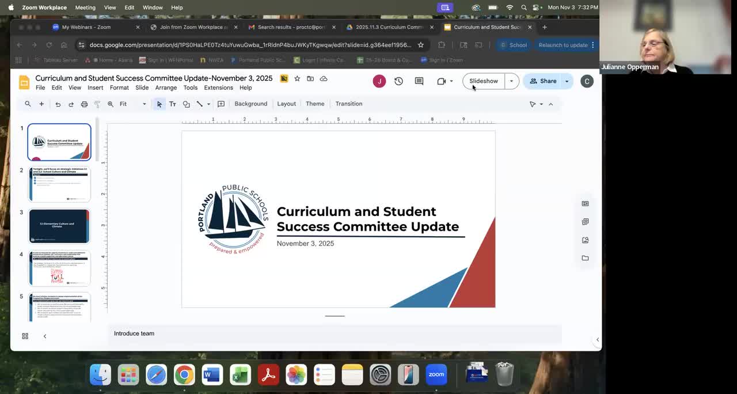This screenshot has height=394, width=737.
Task: Select the Line drawing tool
Action: tap(199, 104)
